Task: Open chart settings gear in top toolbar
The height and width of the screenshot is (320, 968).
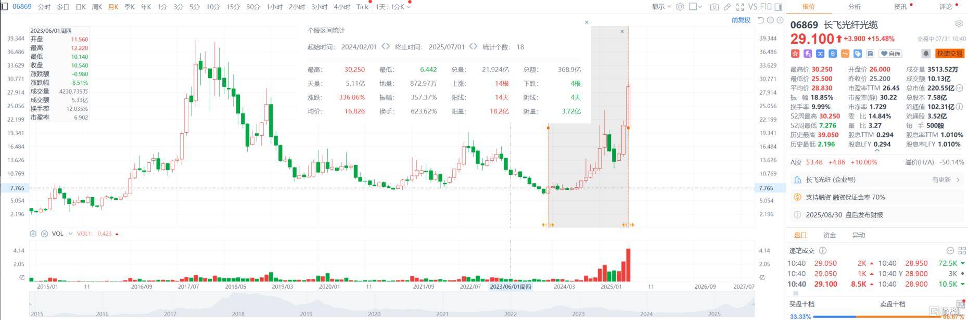Action: point(680,7)
